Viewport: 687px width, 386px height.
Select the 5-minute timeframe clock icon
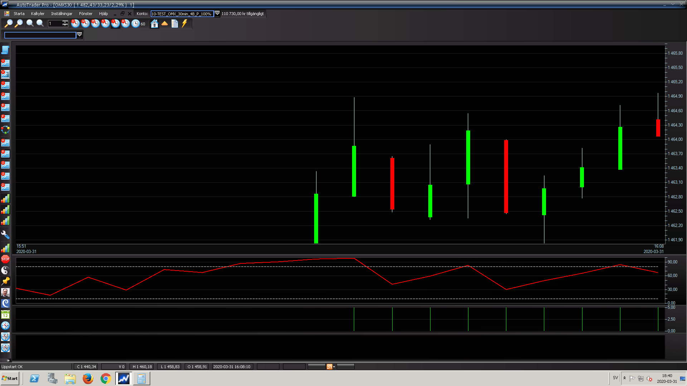[105, 24]
